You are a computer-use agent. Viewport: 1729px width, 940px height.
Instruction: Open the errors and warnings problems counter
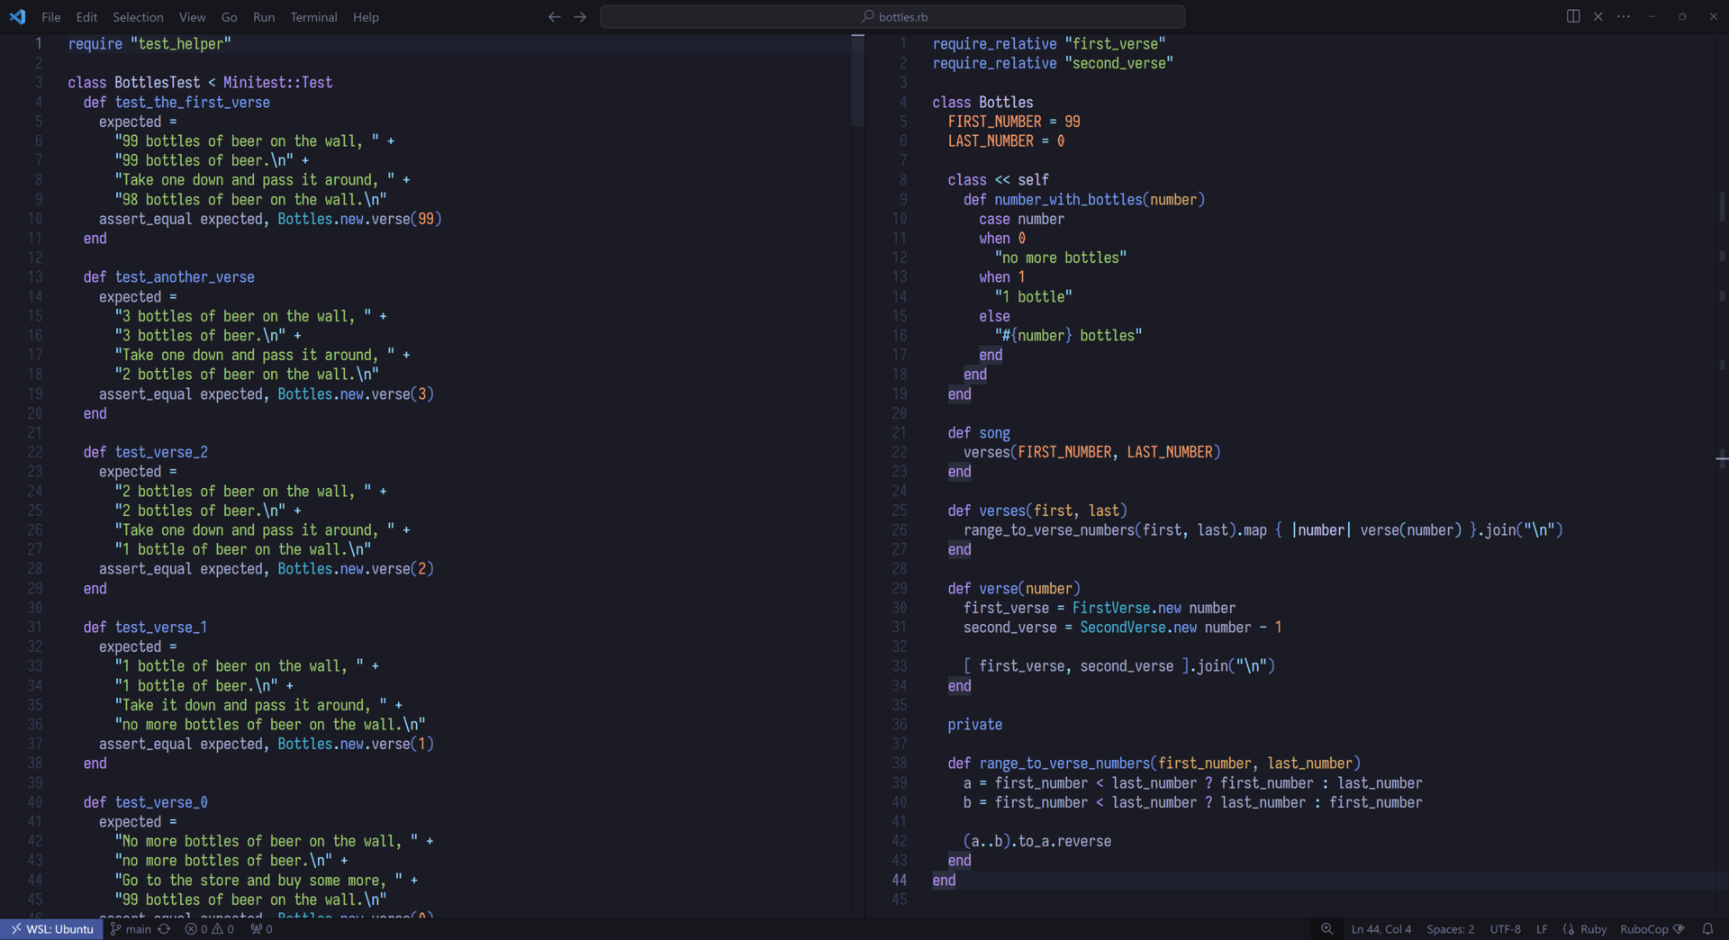click(x=209, y=929)
